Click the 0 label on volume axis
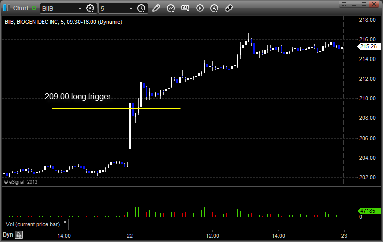Image resolution: width=383 pixels, height=242 pixels. tap(361, 217)
